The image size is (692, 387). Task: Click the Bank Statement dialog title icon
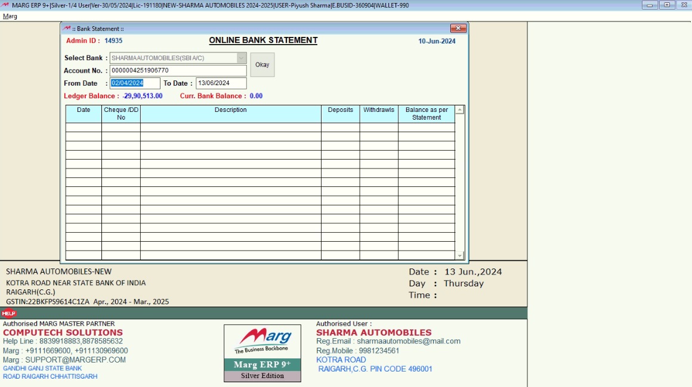(x=66, y=29)
